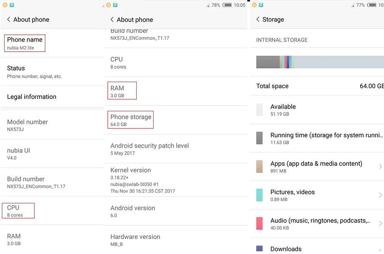Tap CPU 8 cores on first screen
The image size is (384, 254).
tap(52, 211)
